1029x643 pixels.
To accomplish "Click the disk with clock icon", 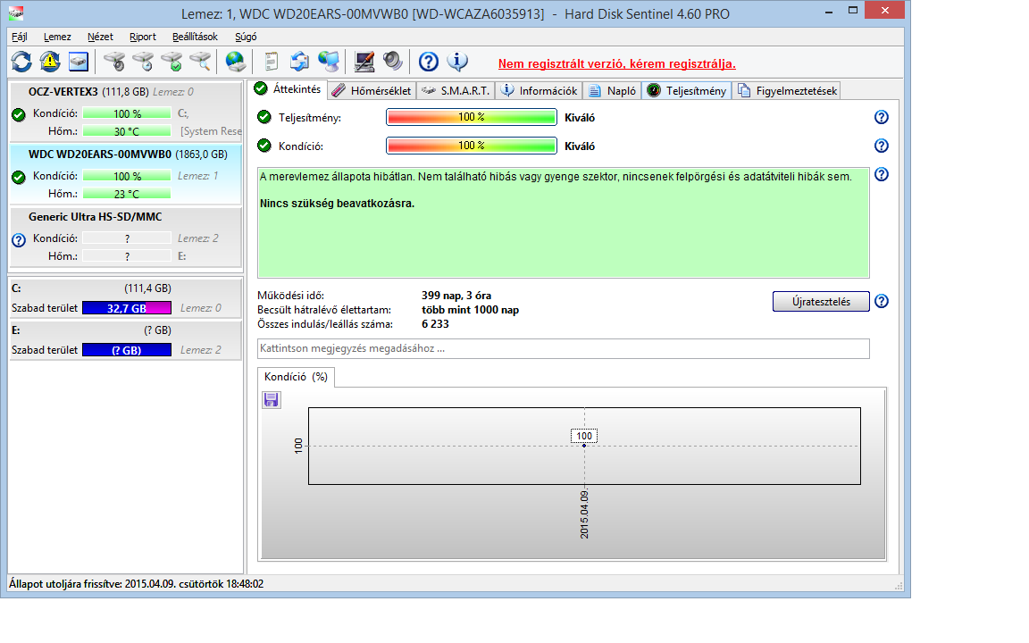I will pos(143,62).
